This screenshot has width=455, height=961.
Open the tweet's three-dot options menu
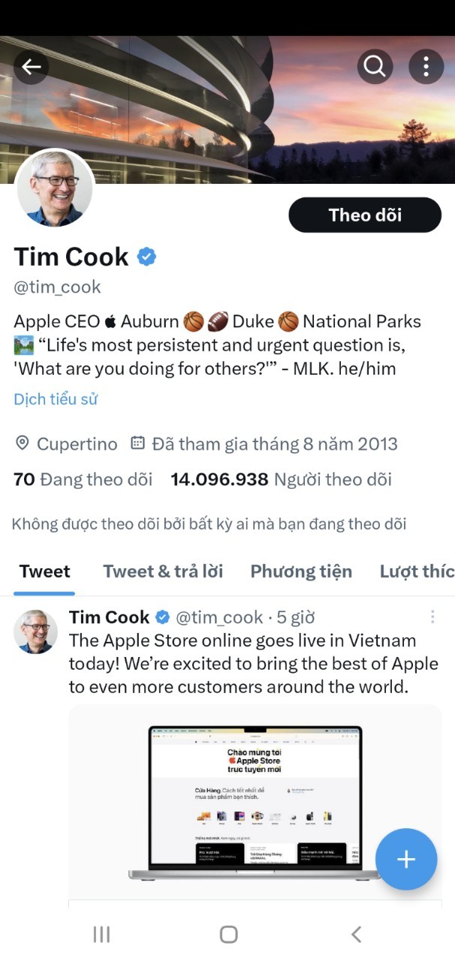(x=432, y=617)
